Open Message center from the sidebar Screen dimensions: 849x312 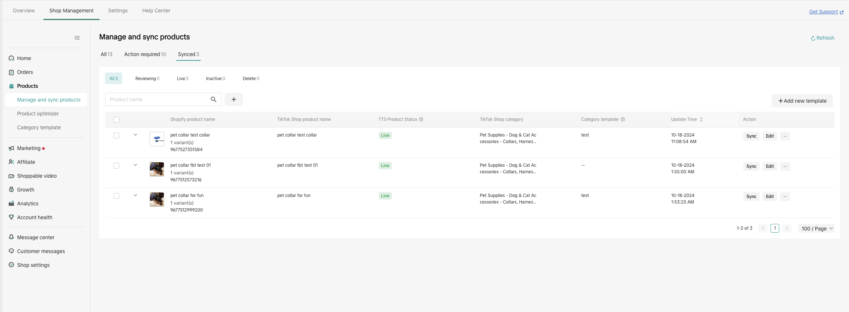(x=36, y=237)
